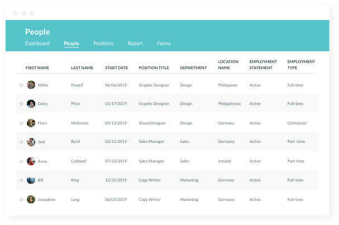
Task: Click "Philippinesia" location in Daisy's row
Action: [x=229, y=104]
